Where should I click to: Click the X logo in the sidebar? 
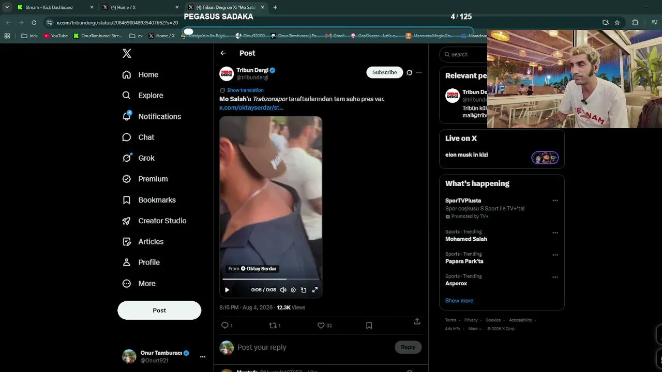pos(127,53)
